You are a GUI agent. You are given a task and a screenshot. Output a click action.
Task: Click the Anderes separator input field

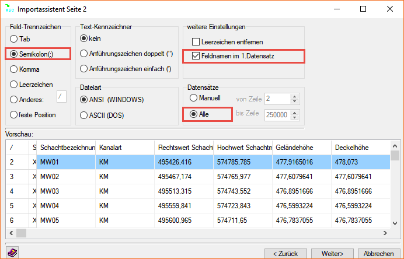[61, 97]
